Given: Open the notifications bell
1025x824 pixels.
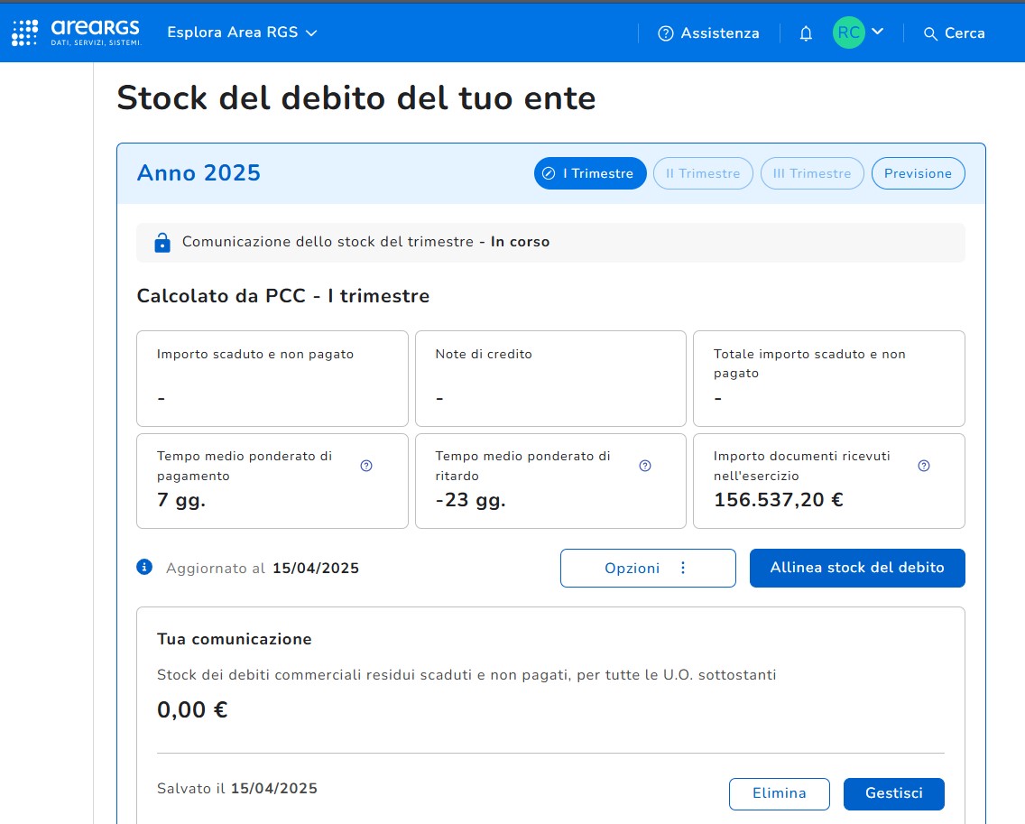Looking at the screenshot, I should (806, 33).
